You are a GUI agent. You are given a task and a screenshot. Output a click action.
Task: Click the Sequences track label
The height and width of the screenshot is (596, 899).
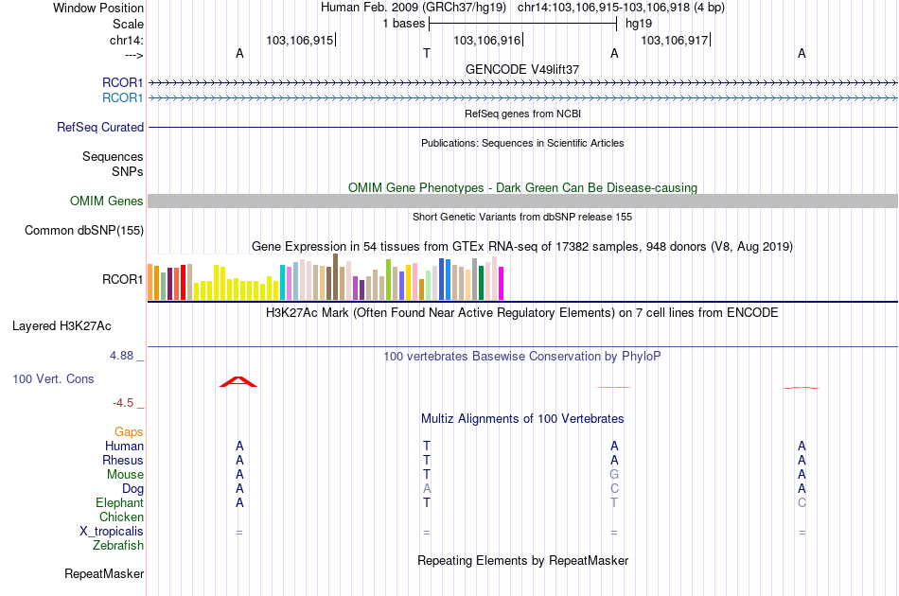[113, 156]
